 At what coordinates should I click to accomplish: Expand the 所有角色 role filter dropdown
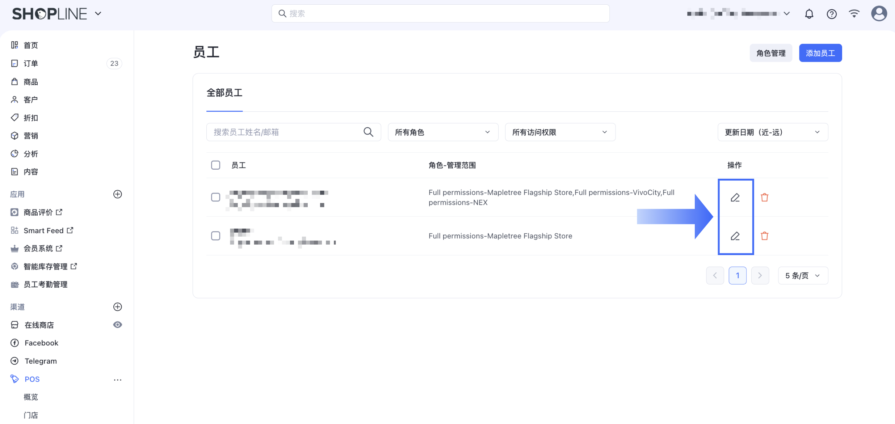[x=443, y=132]
